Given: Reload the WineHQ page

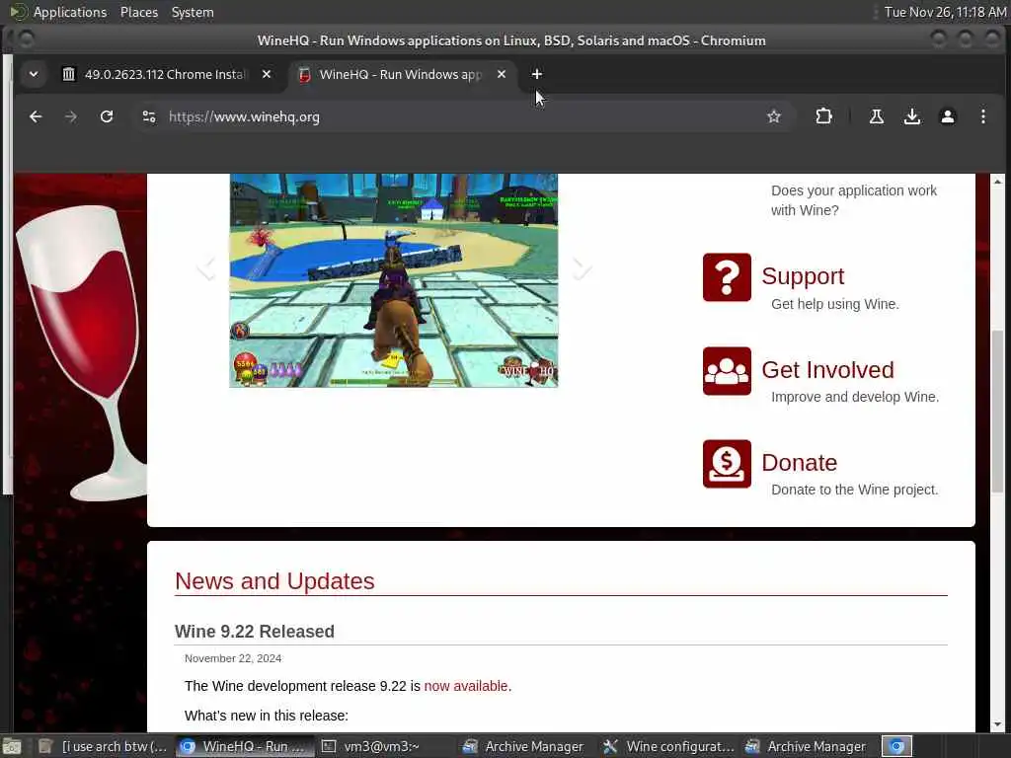Looking at the screenshot, I should point(107,116).
